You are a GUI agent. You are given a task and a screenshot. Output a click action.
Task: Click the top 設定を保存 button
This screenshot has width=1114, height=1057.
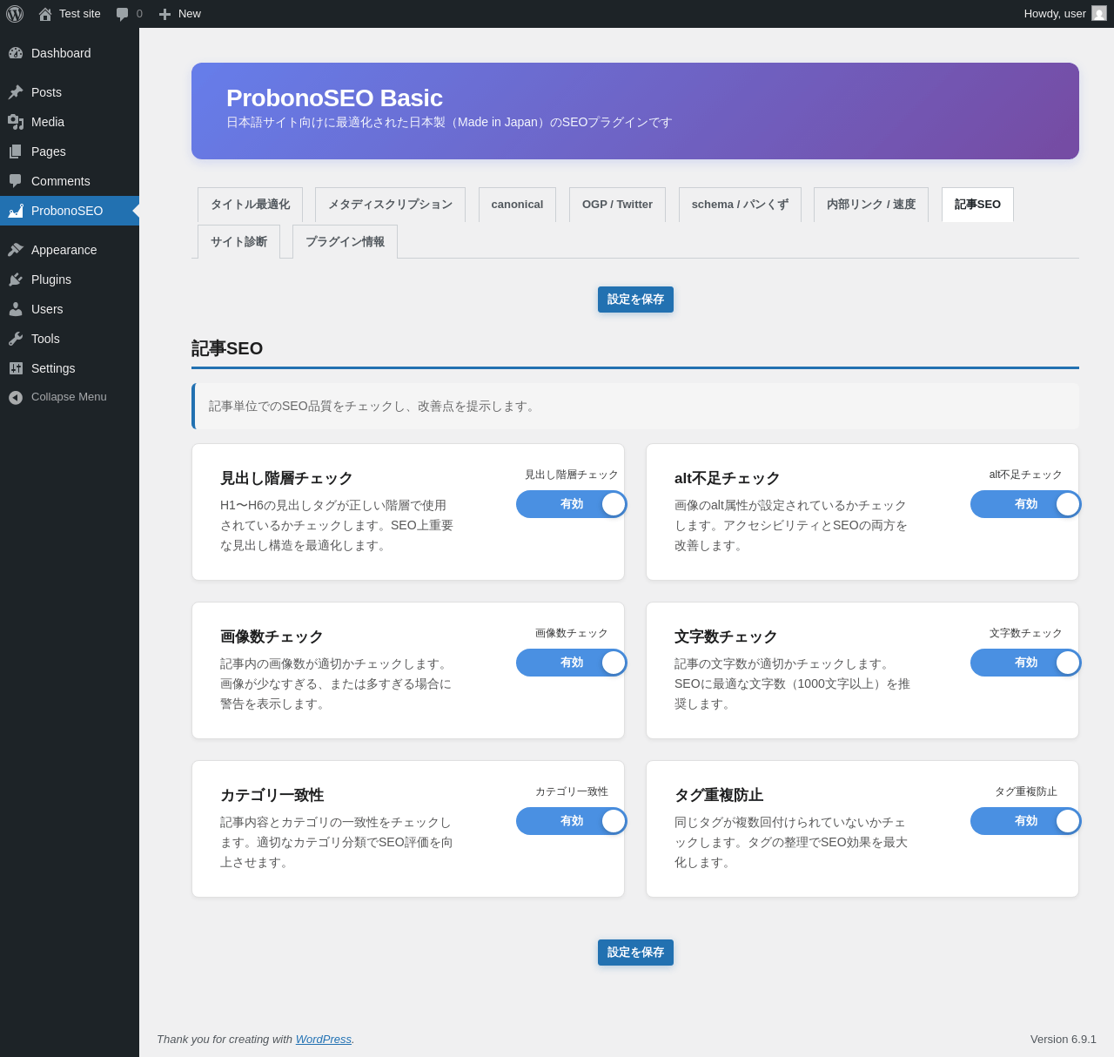pyautogui.click(x=635, y=300)
